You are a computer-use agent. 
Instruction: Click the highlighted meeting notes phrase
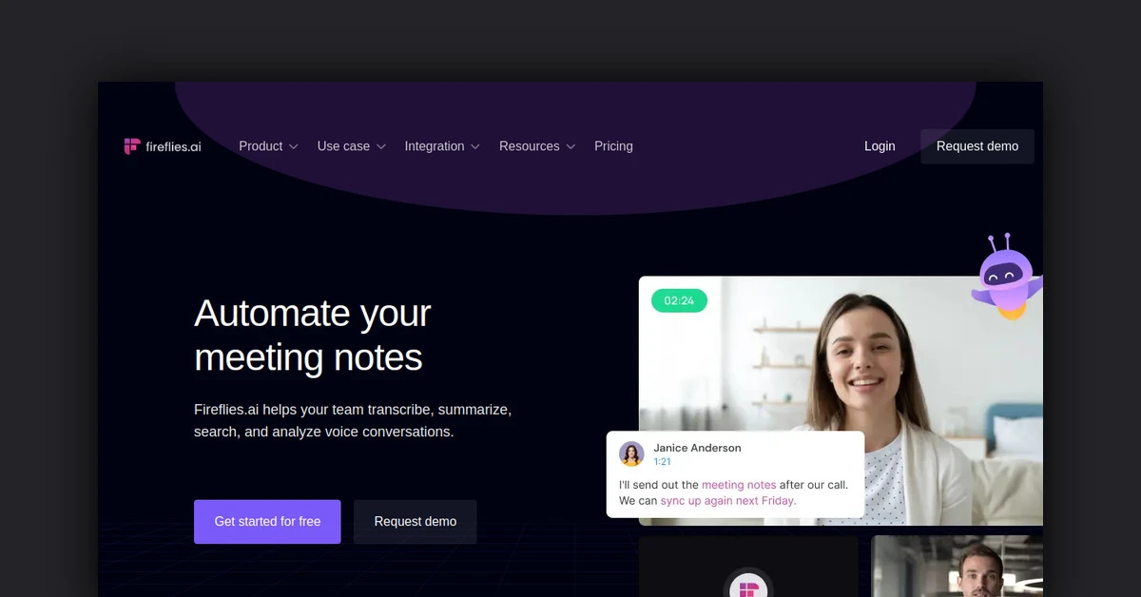(x=739, y=485)
